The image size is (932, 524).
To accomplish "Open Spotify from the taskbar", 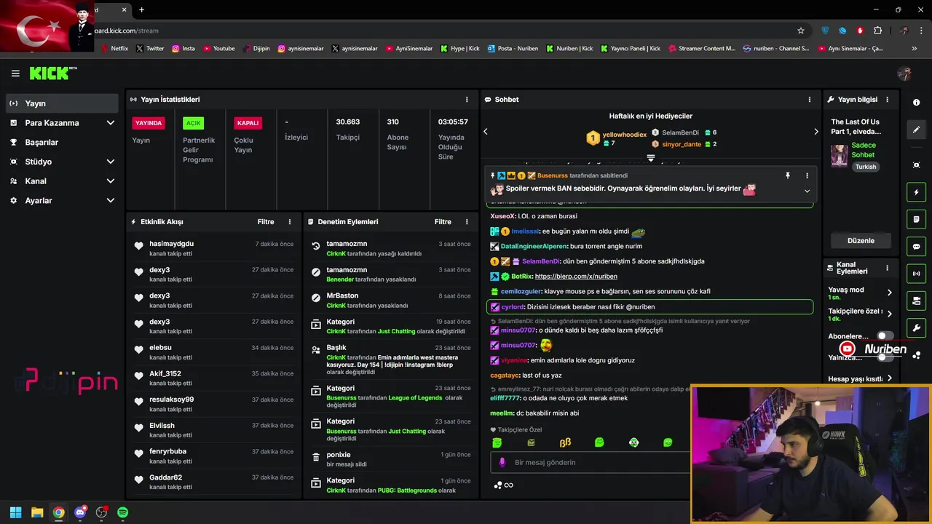I will [122, 512].
